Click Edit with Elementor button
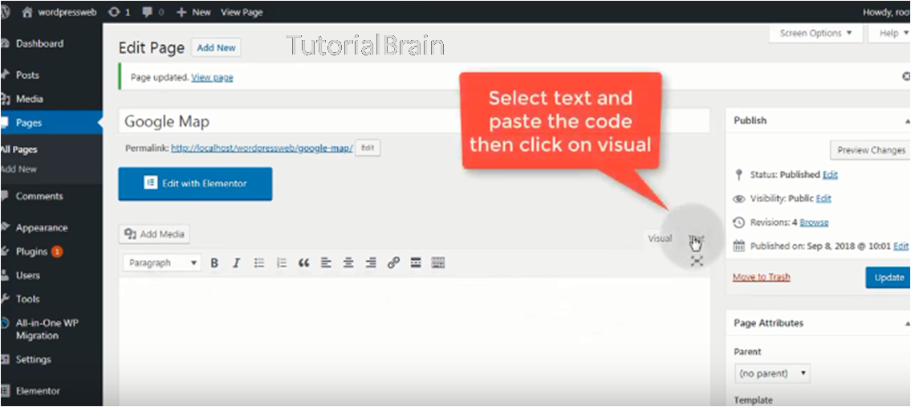This screenshot has width=911, height=407. pyautogui.click(x=195, y=184)
